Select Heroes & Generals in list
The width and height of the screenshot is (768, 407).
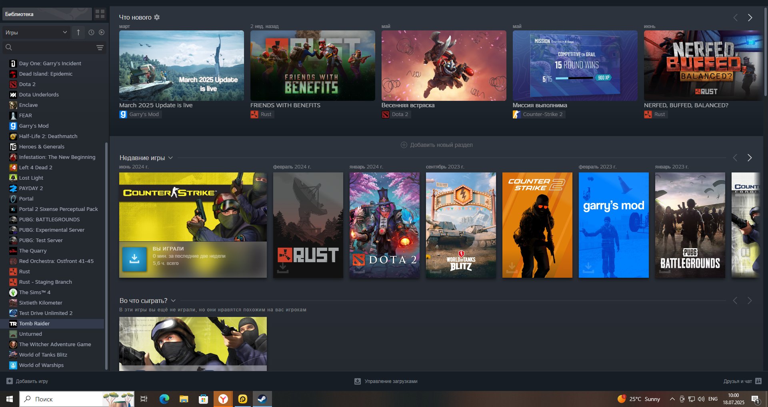pyautogui.click(x=53, y=146)
